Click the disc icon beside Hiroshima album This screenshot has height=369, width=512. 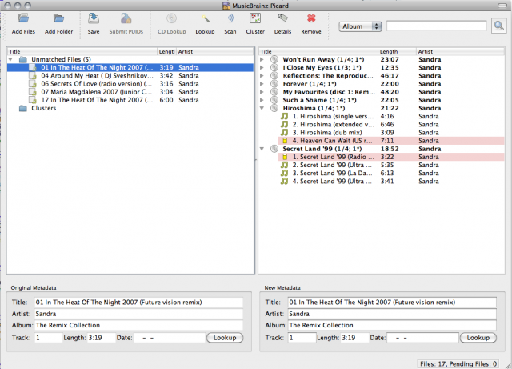point(274,108)
